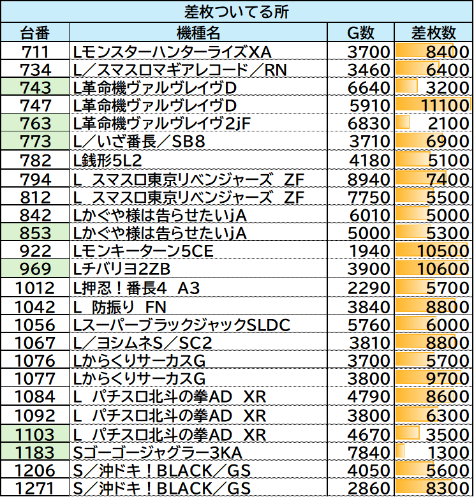Select cell Sゴーゴージャグラー3KA
Viewport: 474px width, 497px height.
(198, 451)
